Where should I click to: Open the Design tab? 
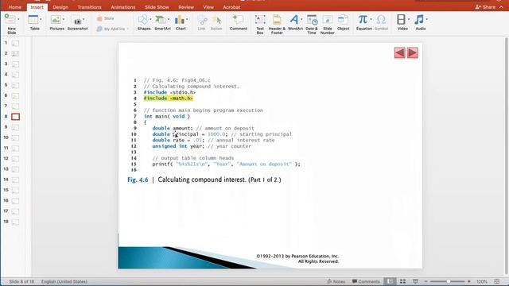pos(60,7)
